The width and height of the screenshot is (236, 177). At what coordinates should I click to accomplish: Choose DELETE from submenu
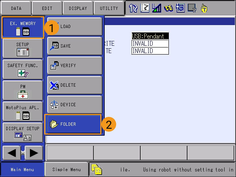(x=74, y=85)
